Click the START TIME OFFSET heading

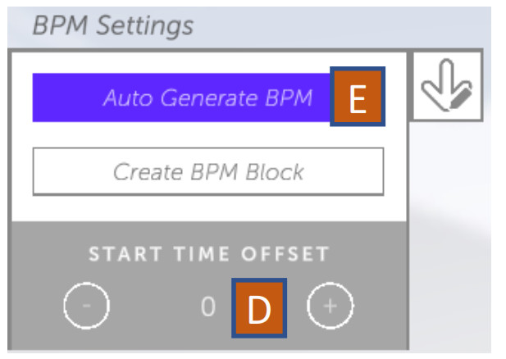coord(209,254)
